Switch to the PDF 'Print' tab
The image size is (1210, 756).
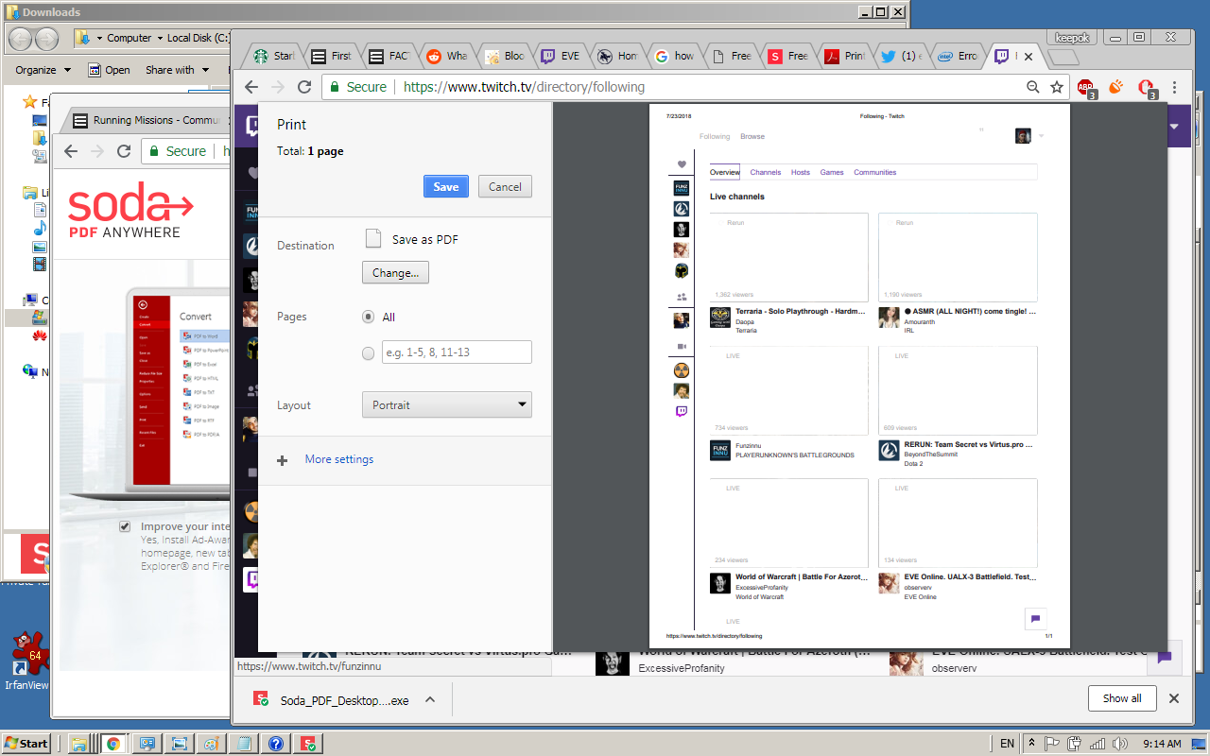click(845, 56)
